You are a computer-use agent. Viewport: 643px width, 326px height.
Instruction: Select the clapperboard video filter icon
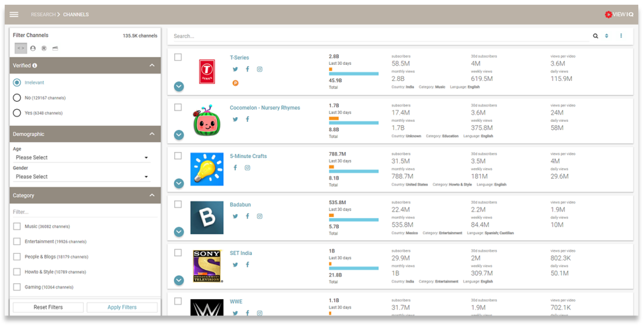(55, 48)
